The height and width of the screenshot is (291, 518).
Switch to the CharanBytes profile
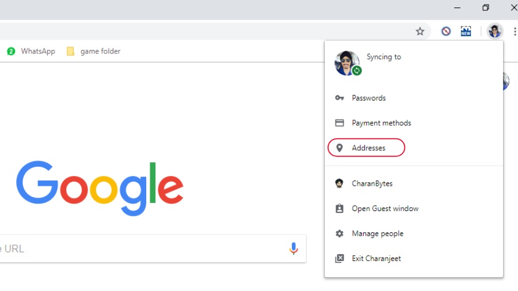click(x=372, y=183)
